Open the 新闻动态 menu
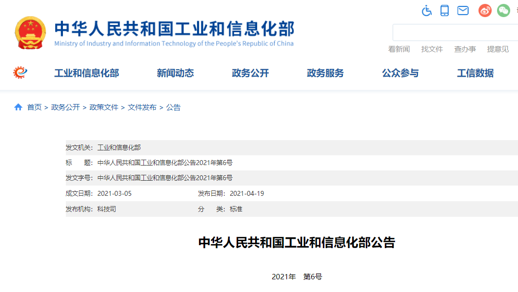Screen dimensions: 518x292 175,73
